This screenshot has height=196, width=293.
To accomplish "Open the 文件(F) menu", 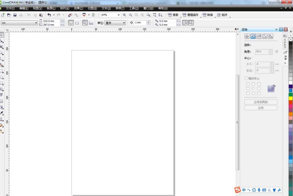I will (10, 8).
